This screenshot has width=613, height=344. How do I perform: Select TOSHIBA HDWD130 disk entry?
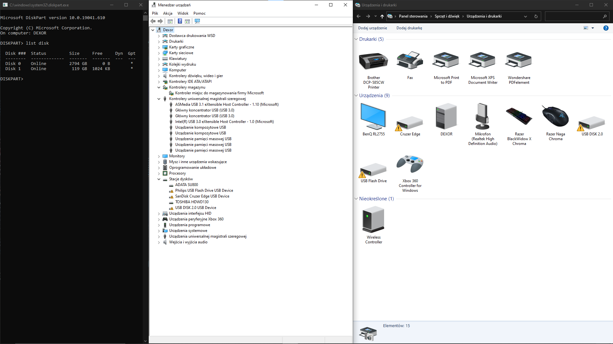tap(192, 202)
